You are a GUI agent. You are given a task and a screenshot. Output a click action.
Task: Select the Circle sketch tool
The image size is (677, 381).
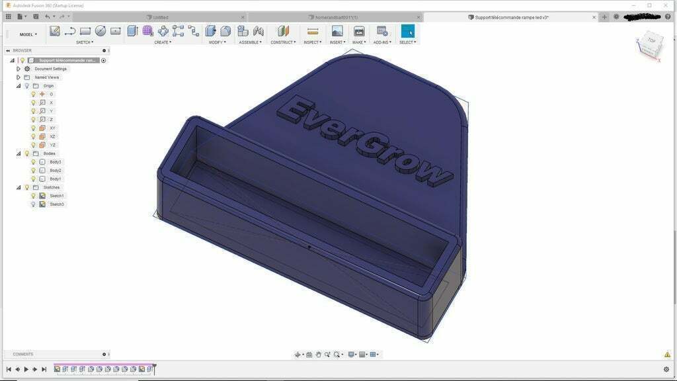tap(100, 31)
